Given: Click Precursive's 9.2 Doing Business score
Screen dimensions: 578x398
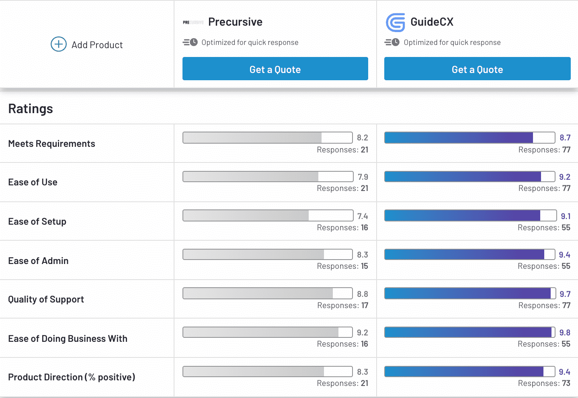Looking at the screenshot, I should point(363,333).
